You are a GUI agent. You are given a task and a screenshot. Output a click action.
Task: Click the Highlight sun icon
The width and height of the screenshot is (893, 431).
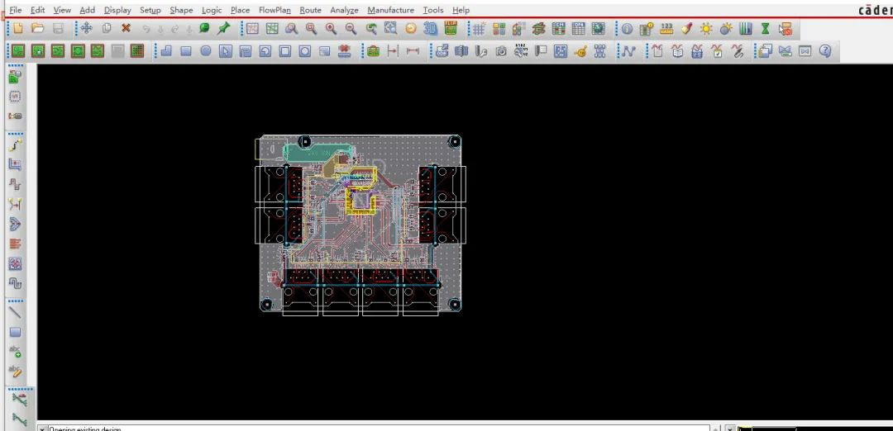point(706,28)
